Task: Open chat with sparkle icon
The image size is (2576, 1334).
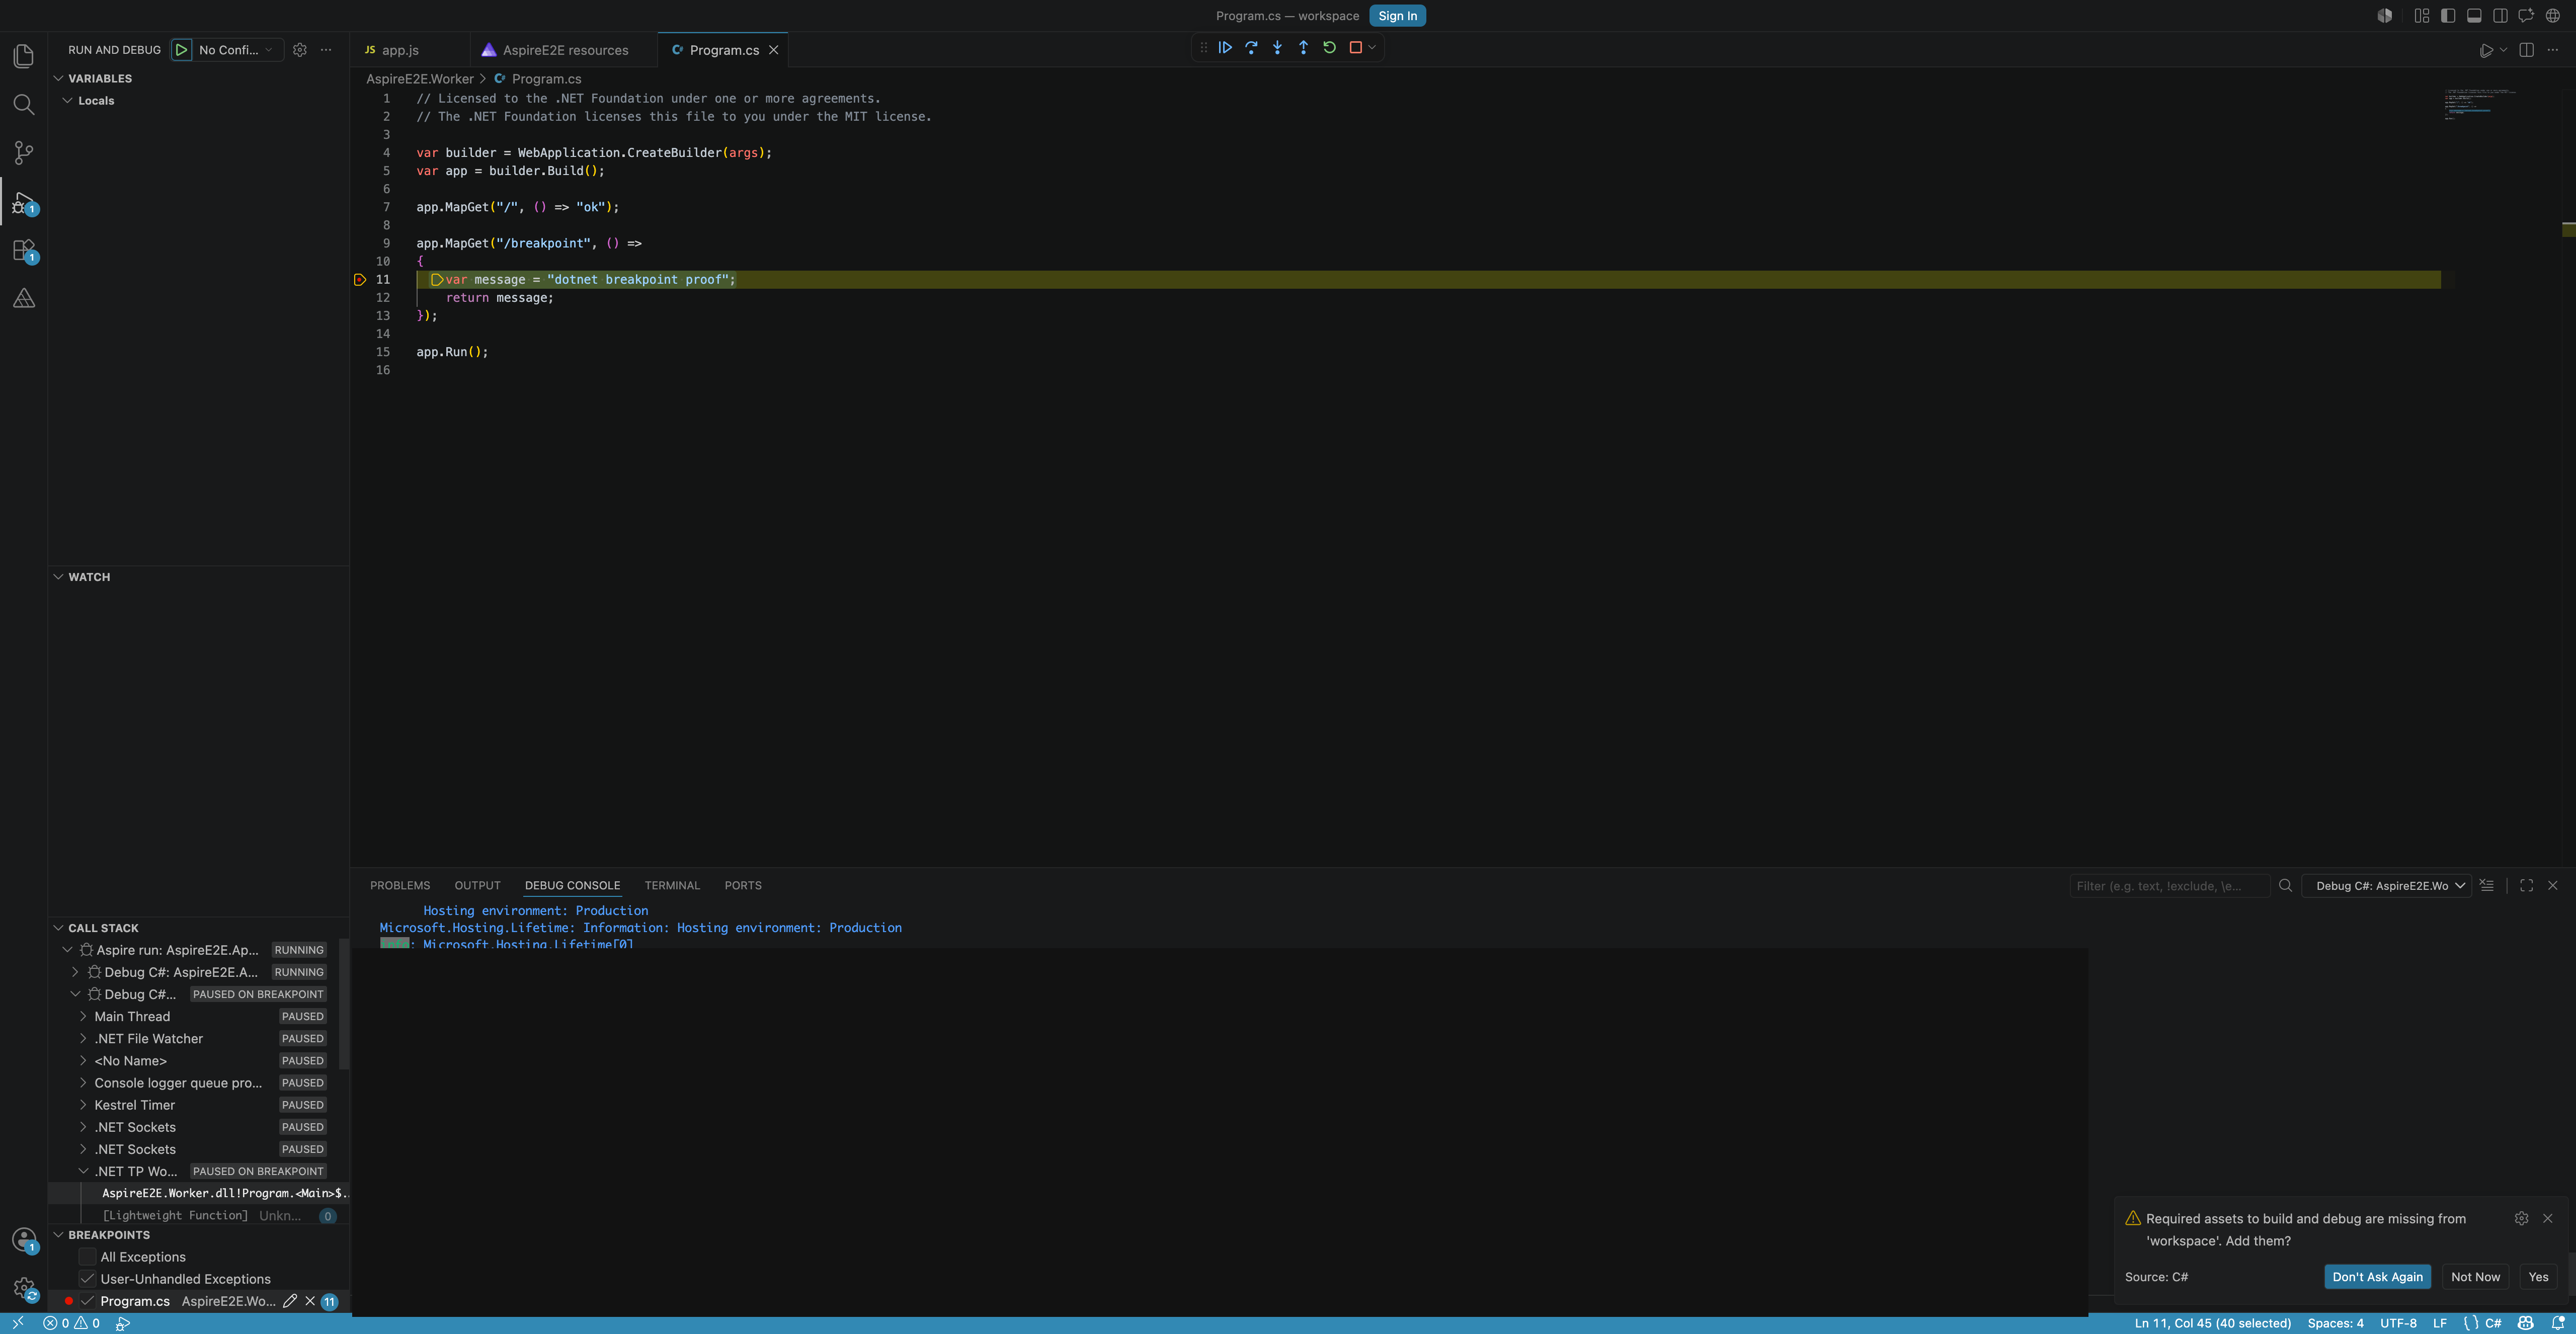Action: [2526, 16]
